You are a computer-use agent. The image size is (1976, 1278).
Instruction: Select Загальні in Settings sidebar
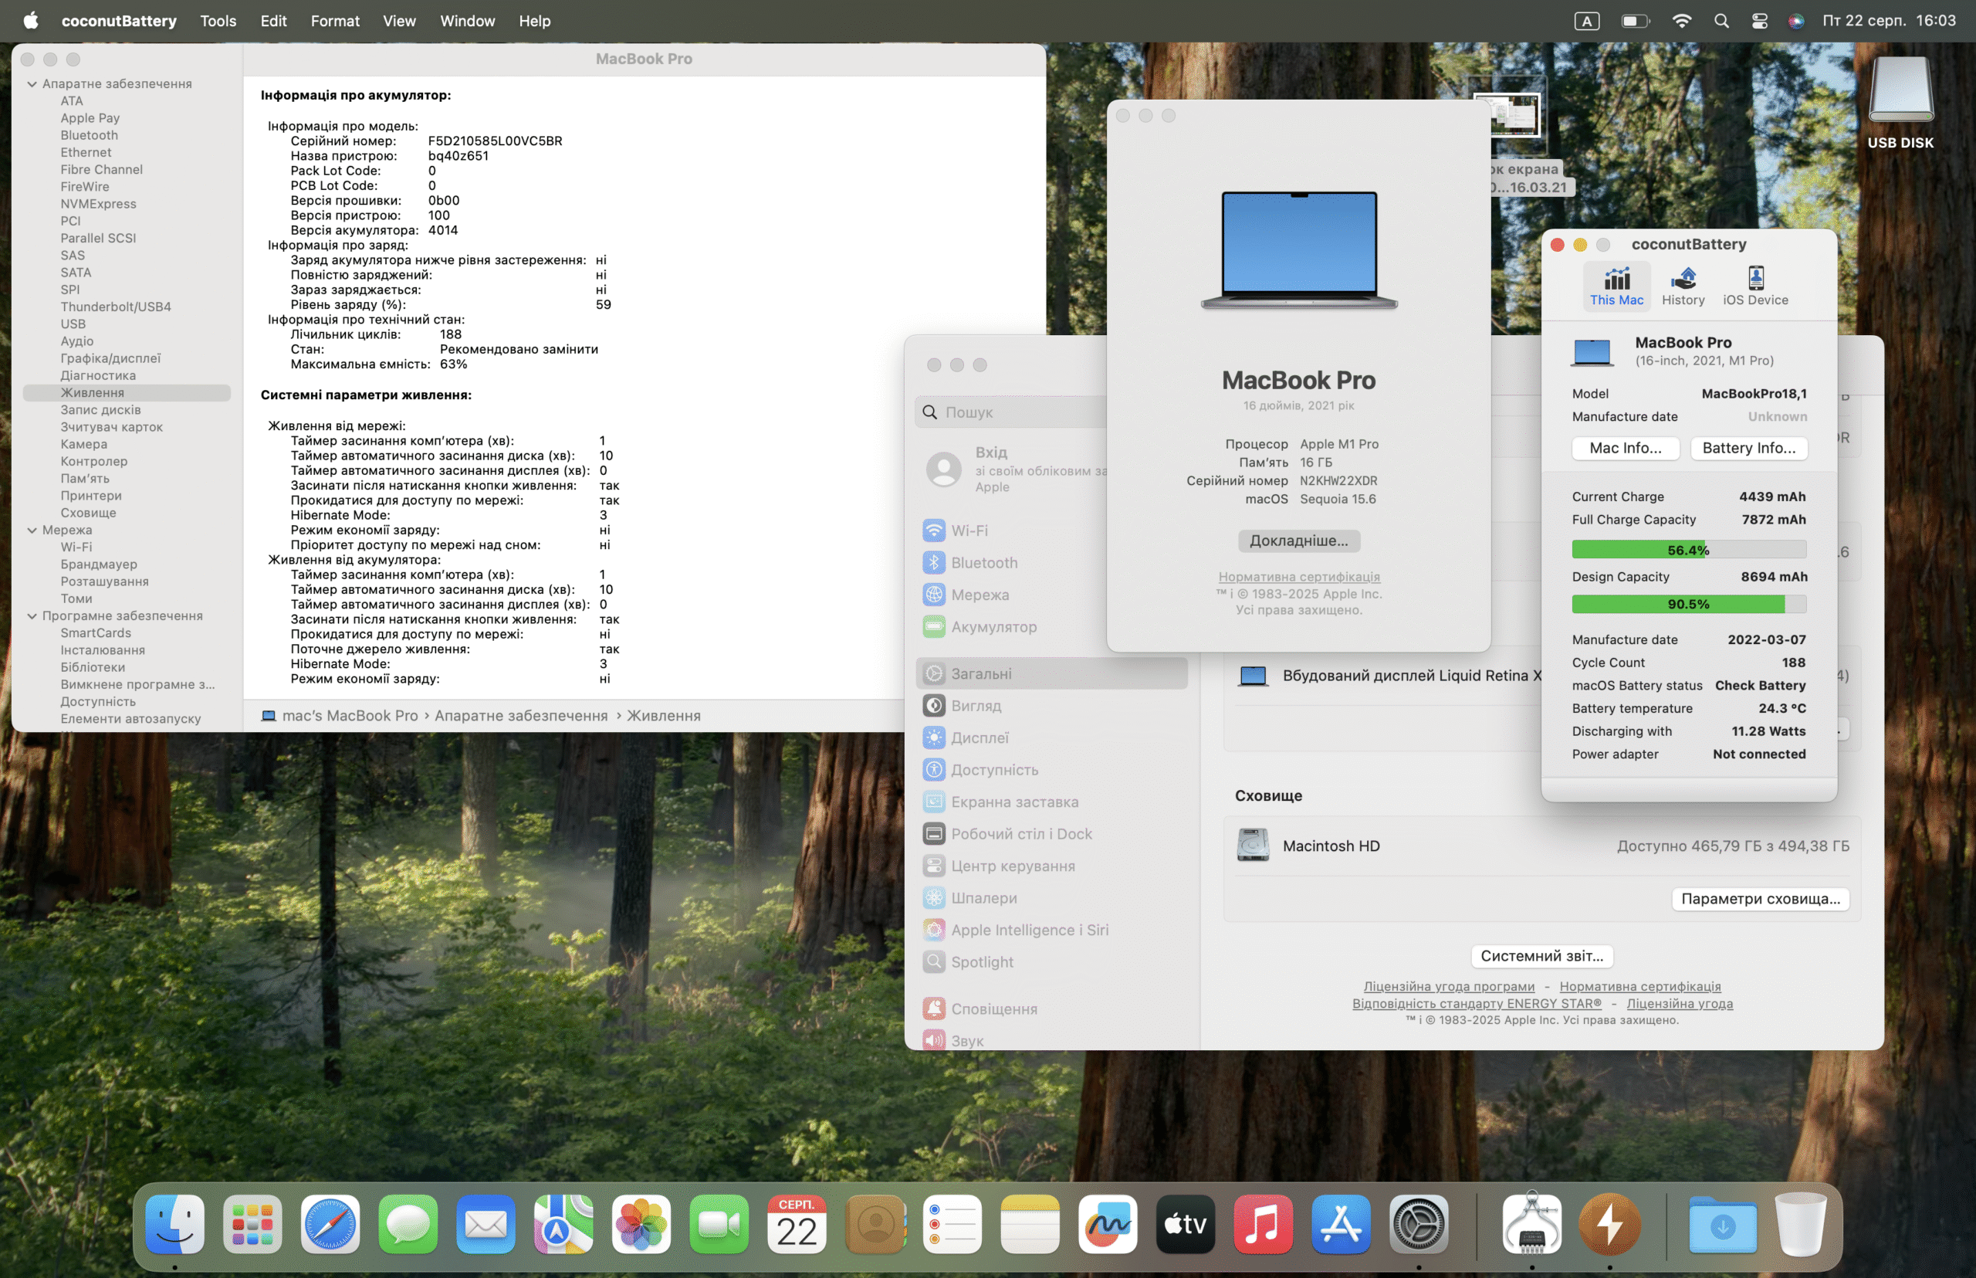click(x=1051, y=674)
